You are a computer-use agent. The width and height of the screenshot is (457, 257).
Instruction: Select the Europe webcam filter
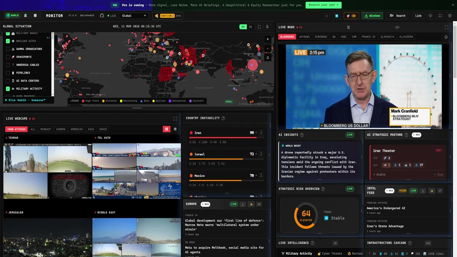61,129
